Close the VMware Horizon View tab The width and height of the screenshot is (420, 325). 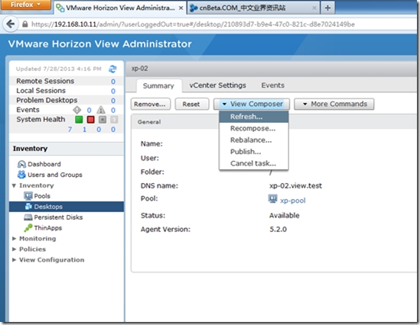[181, 8]
